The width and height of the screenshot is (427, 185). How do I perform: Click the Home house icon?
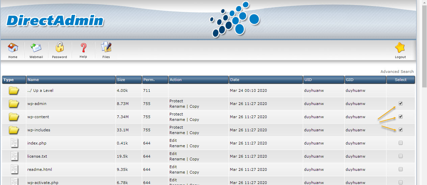tap(13, 48)
